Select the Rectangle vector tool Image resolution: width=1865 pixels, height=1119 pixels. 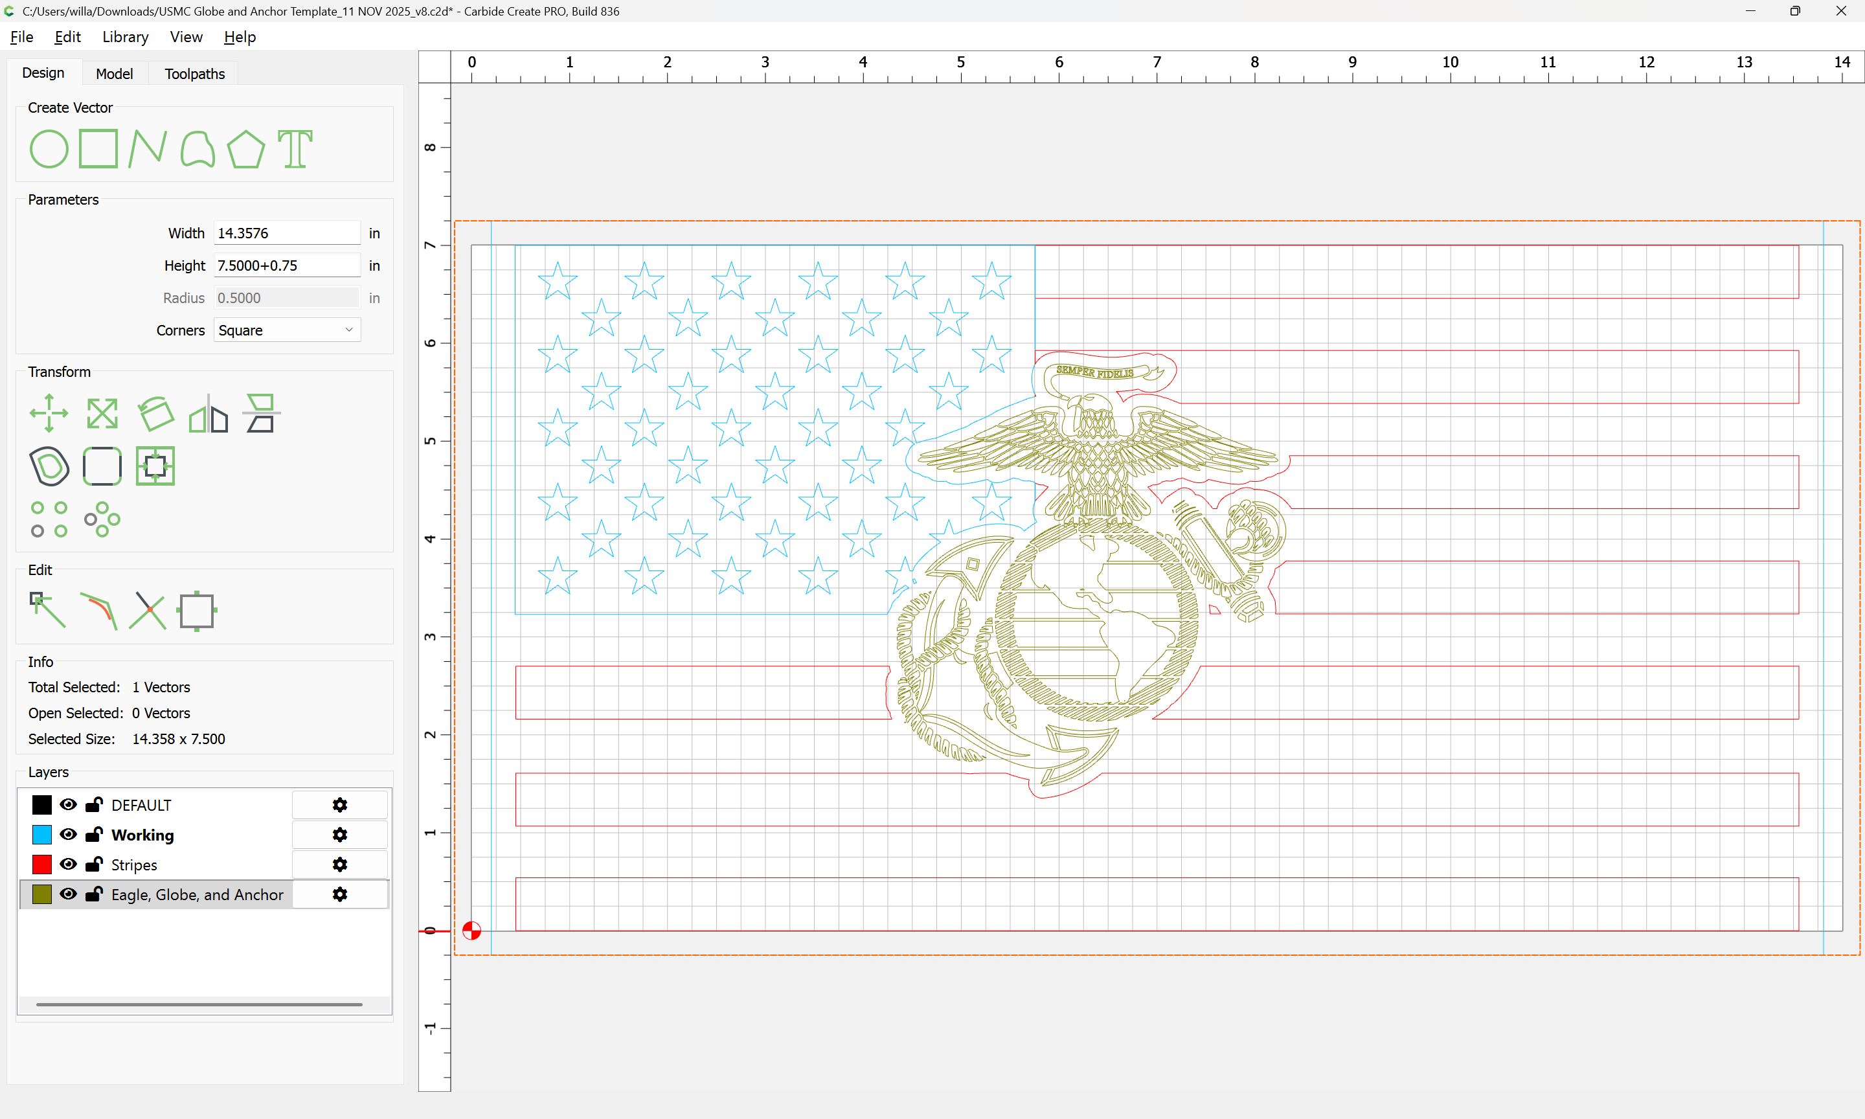pyautogui.click(x=98, y=148)
